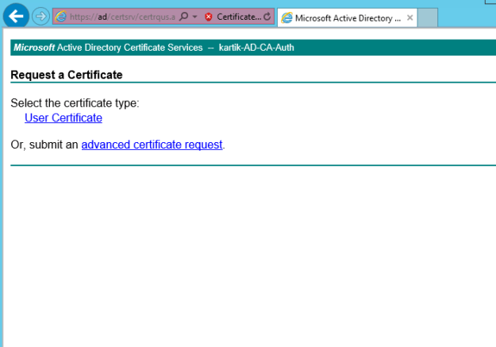Viewport: 496px width, 347px height.
Task: Refresh the page with the reload icon
Action: pos(267,17)
